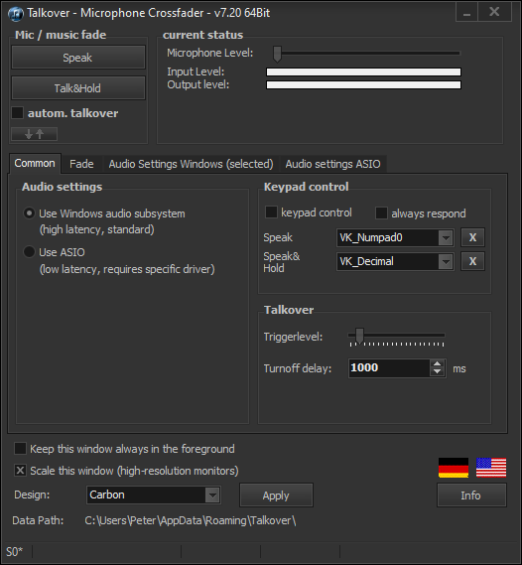
Task: Open Audio settings ASIO tab
Action: (333, 164)
